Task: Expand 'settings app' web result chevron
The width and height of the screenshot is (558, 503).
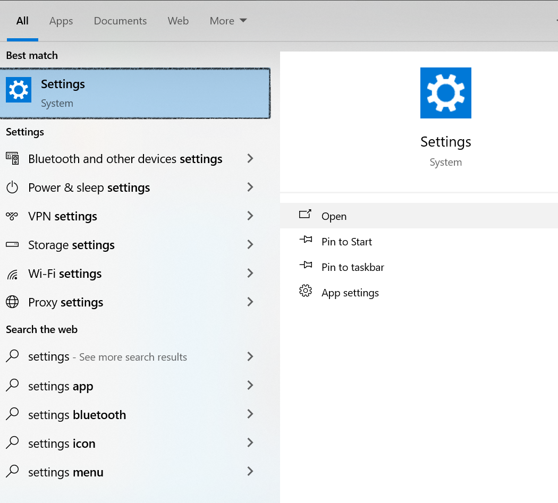Action: [x=250, y=385]
